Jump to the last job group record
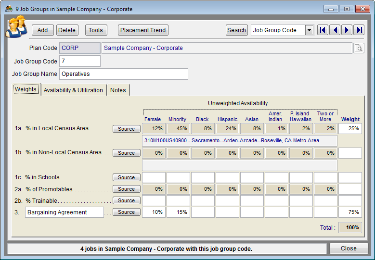The width and height of the screenshot is (375, 260). 359,30
